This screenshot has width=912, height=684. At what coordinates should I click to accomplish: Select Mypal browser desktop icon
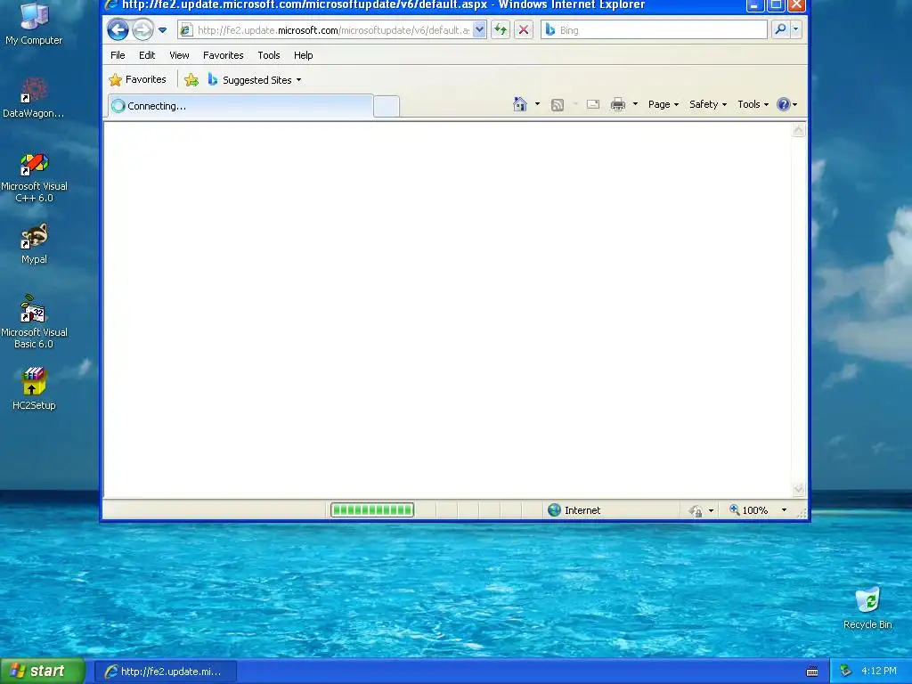coord(34,244)
